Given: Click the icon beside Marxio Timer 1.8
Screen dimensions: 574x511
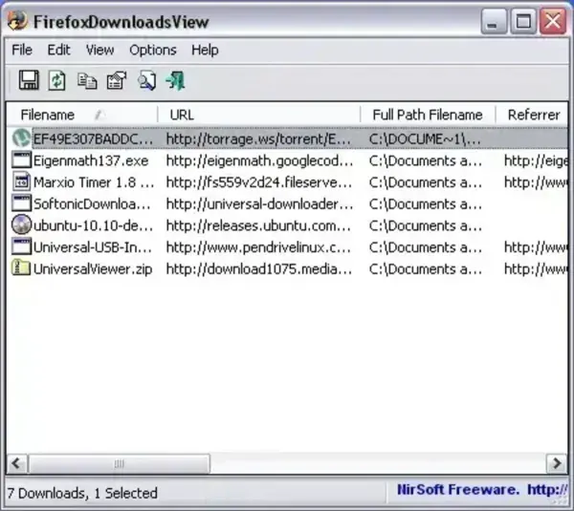Looking at the screenshot, I should pyautogui.click(x=21, y=181).
